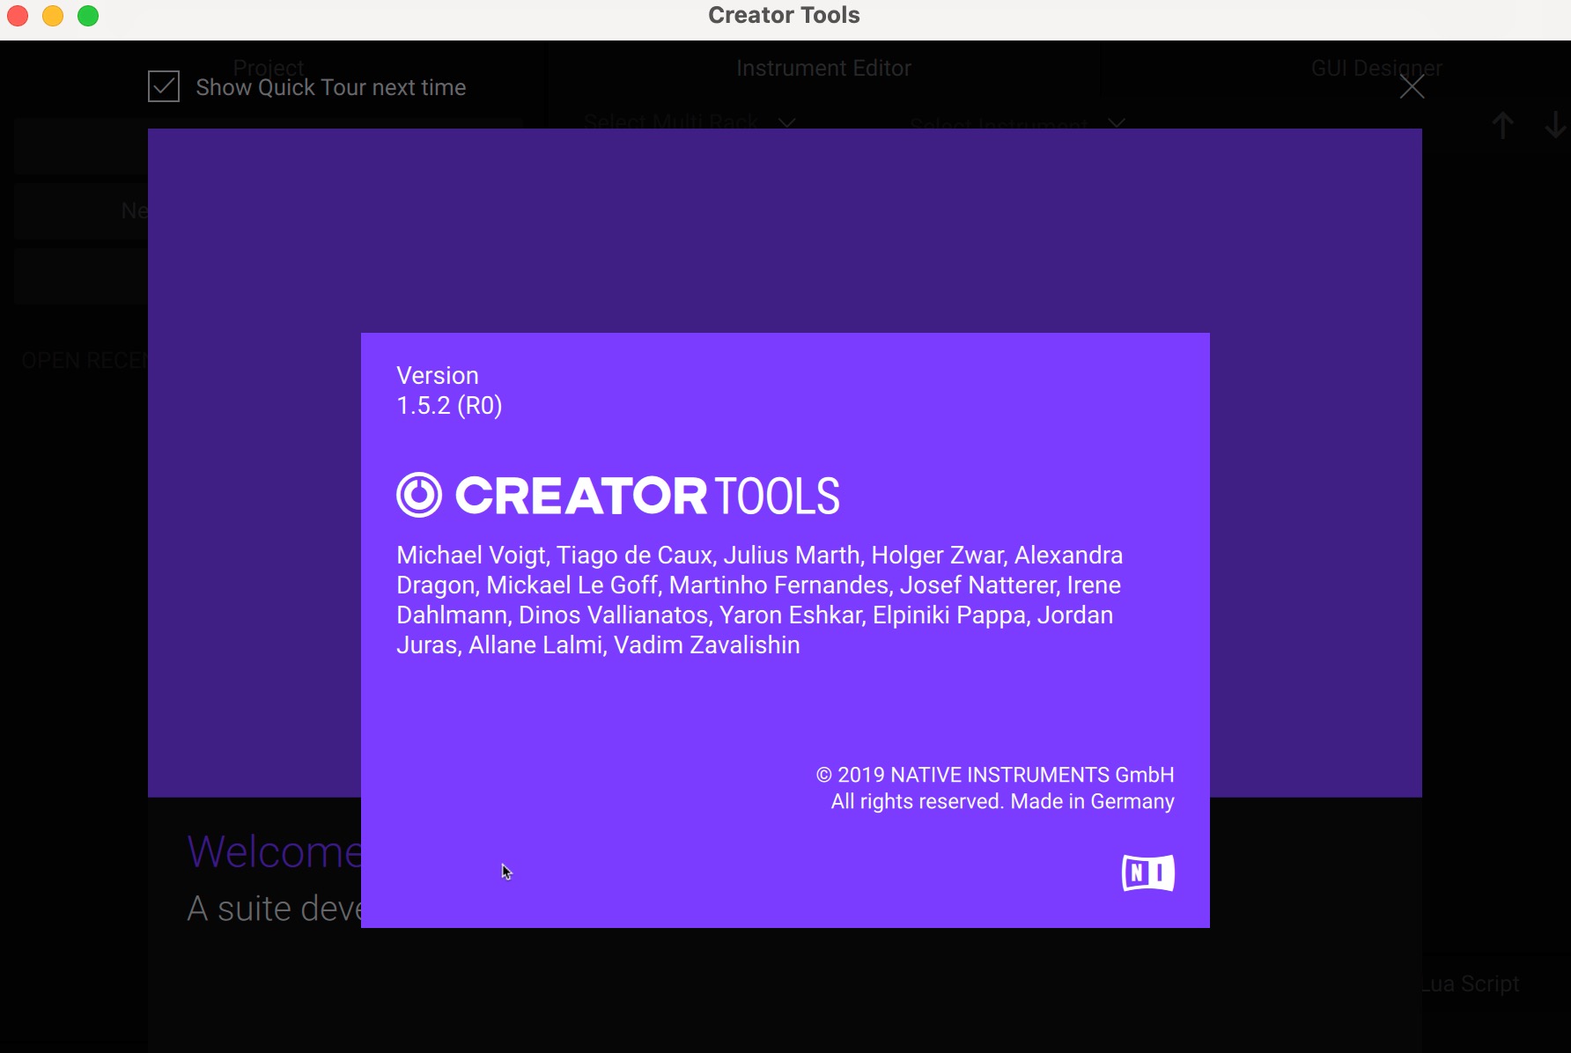Image resolution: width=1571 pixels, height=1053 pixels.
Task: Minimize the window with yellow button
Action: 53,16
